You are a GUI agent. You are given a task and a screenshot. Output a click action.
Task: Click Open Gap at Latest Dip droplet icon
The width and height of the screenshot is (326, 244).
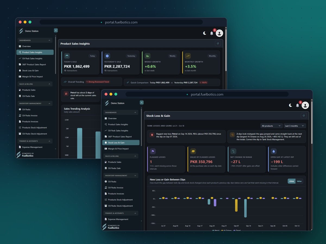tap(274, 151)
